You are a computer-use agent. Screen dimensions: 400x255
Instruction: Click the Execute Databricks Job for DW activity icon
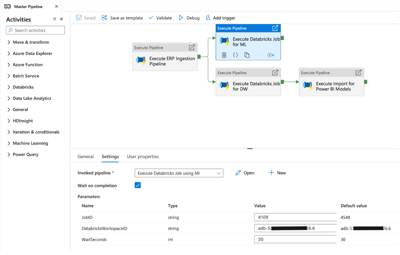[x=225, y=86]
